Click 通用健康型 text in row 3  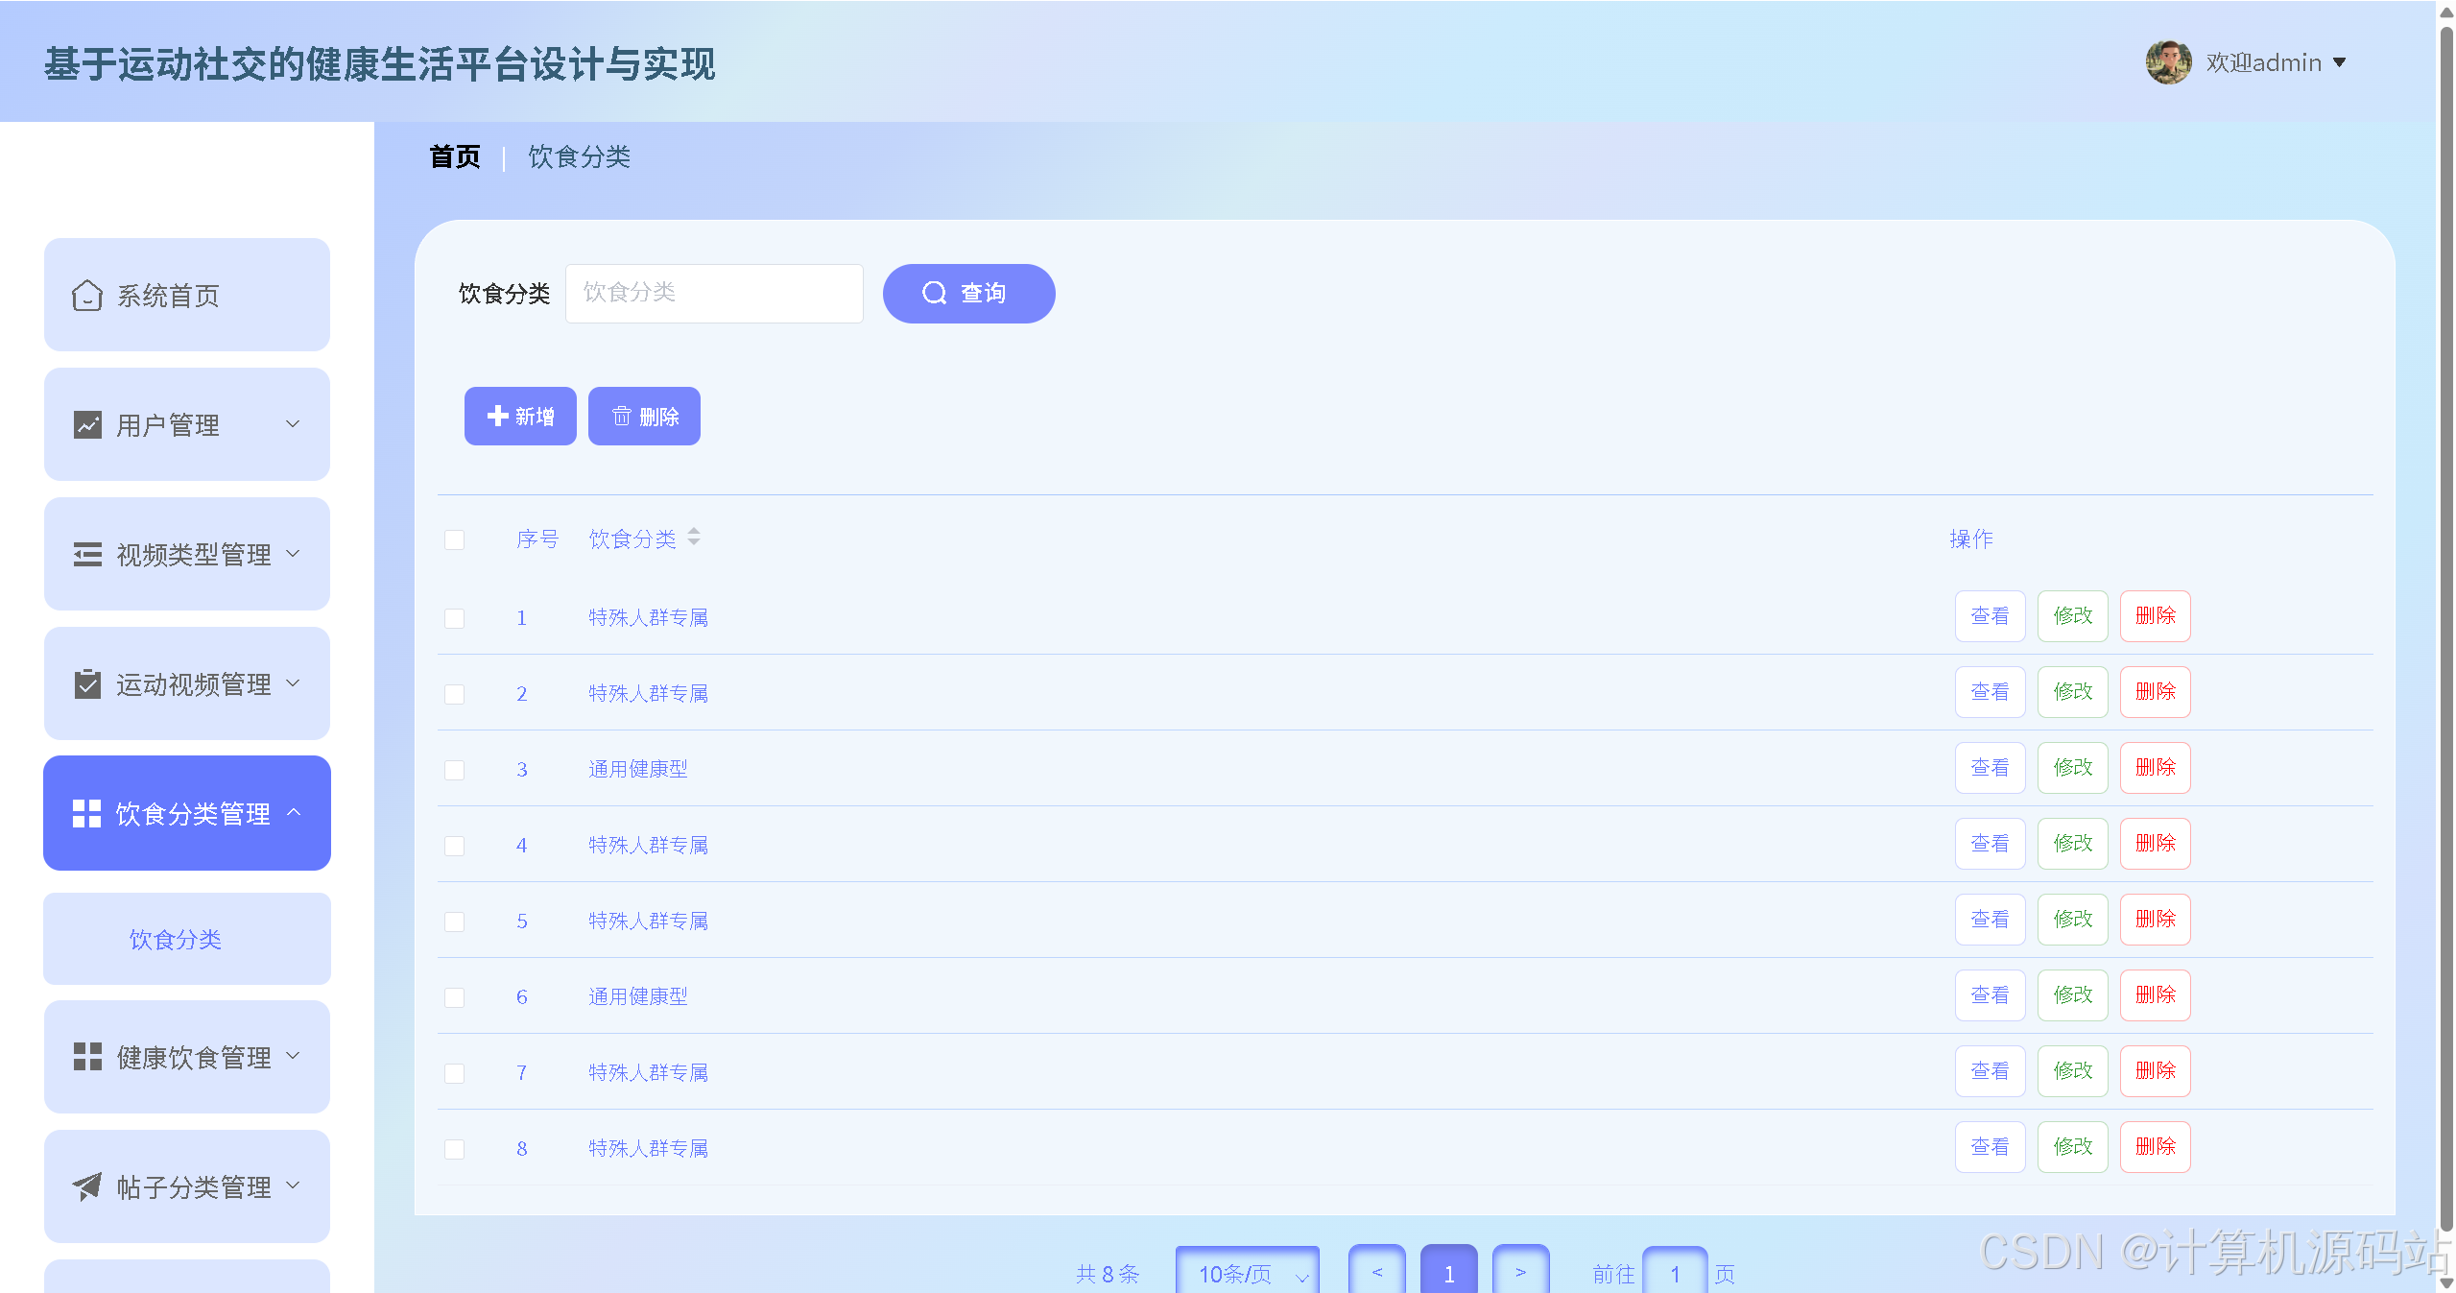click(638, 769)
